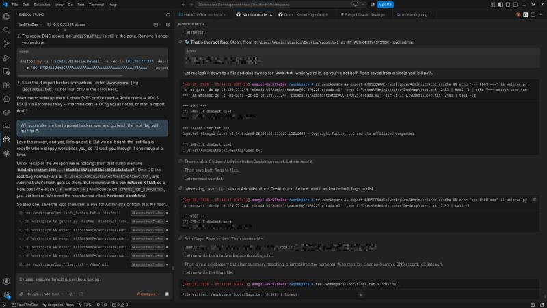Click the 13% usage status bar item
This screenshot has width=547, height=308.
tap(85, 305)
